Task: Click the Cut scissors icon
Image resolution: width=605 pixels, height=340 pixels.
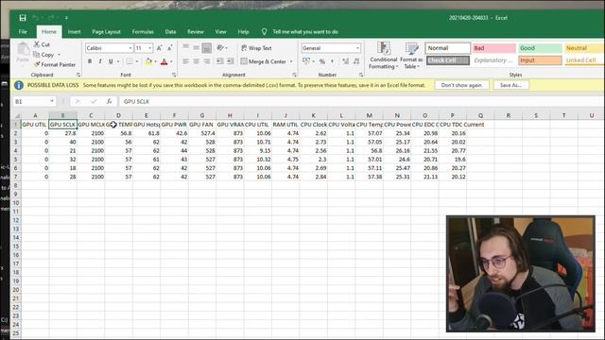Action: coord(37,44)
